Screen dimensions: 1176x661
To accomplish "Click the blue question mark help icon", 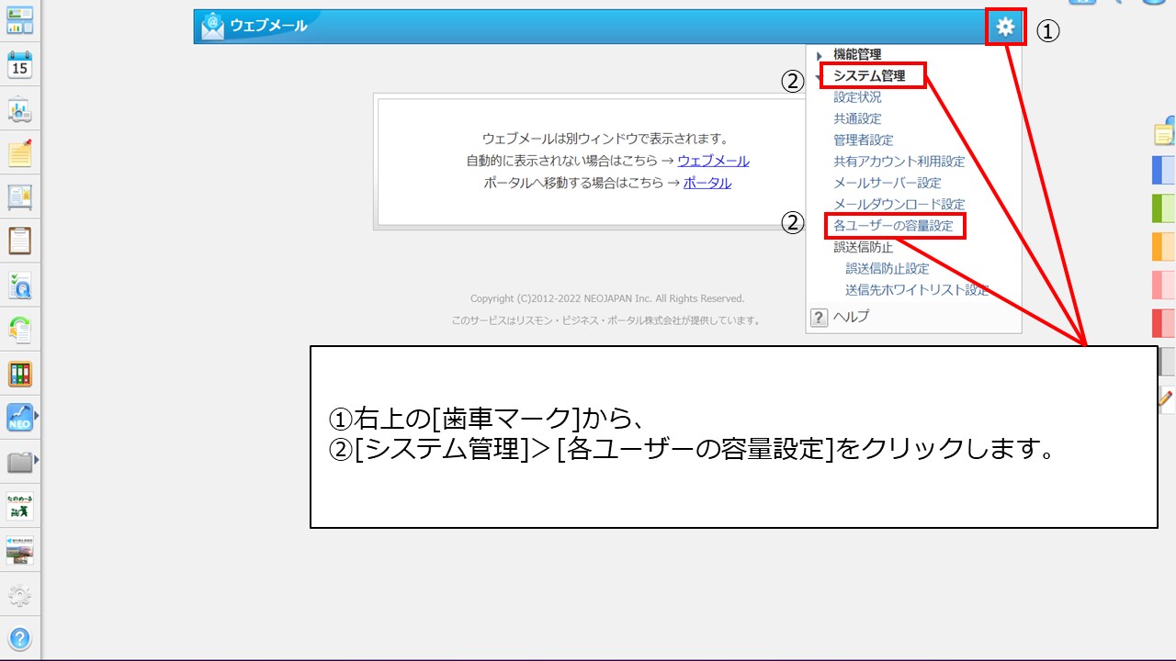I will [x=19, y=639].
